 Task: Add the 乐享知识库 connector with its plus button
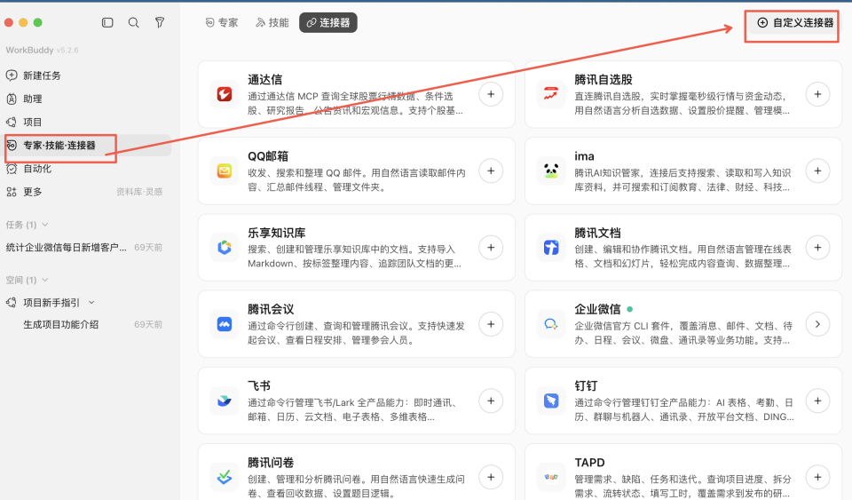(491, 248)
